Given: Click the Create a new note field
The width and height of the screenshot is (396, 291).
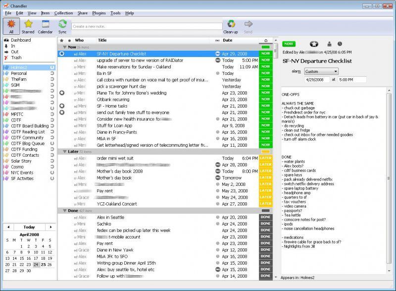Looking at the screenshot, I should [146, 26].
